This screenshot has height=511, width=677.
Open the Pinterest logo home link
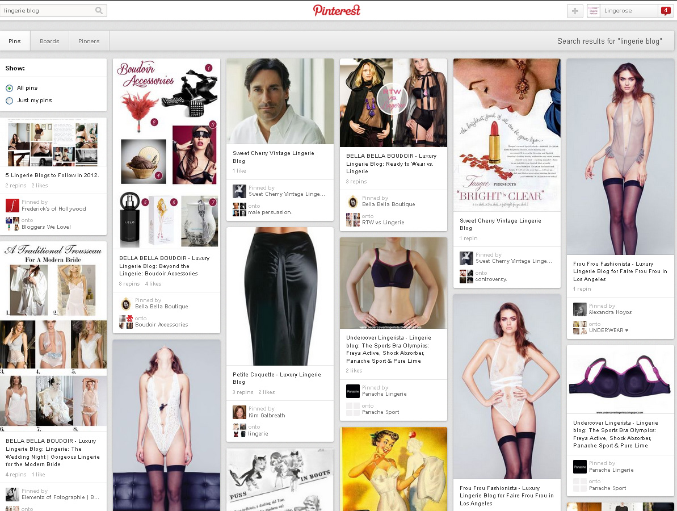pos(337,10)
